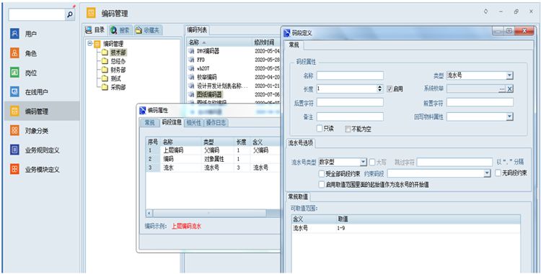The image size is (541, 274).
Task: Select 设计开发计划表名称 list row
Action: coord(234,86)
